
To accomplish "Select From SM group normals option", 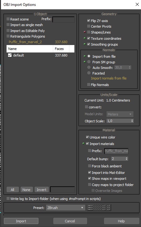I will tap(89, 62).
